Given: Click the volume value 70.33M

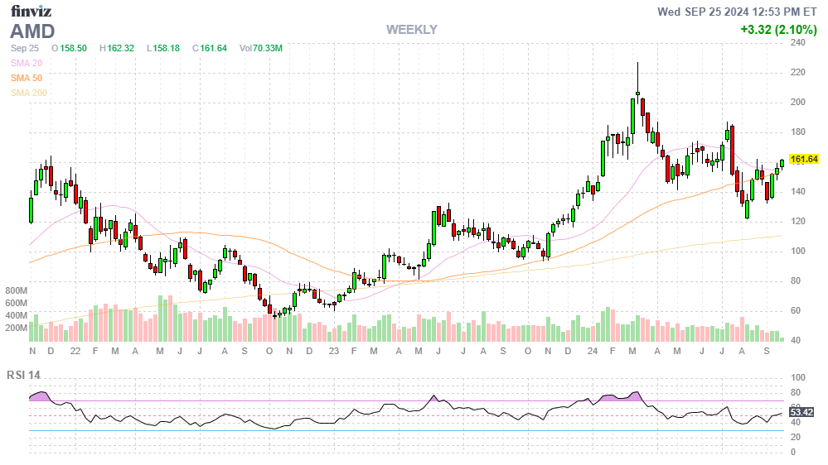Looking at the screenshot, I should pos(268,49).
